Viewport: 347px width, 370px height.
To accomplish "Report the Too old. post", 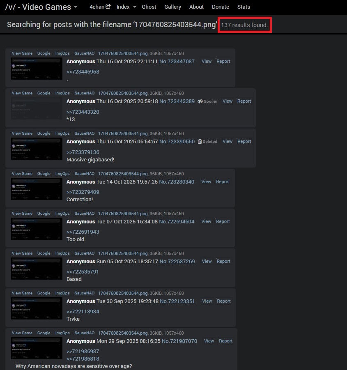I will (x=223, y=222).
